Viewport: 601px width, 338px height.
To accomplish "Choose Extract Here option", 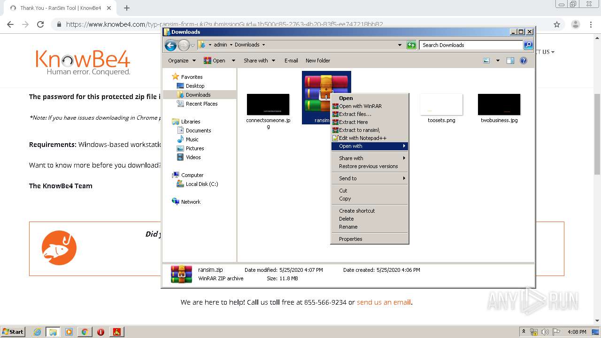I will pyautogui.click(x=370, y=122).
